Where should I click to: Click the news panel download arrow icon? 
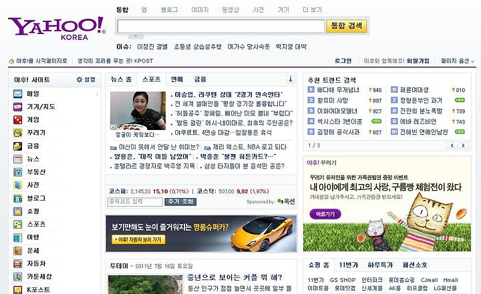[x=290, y=79]
